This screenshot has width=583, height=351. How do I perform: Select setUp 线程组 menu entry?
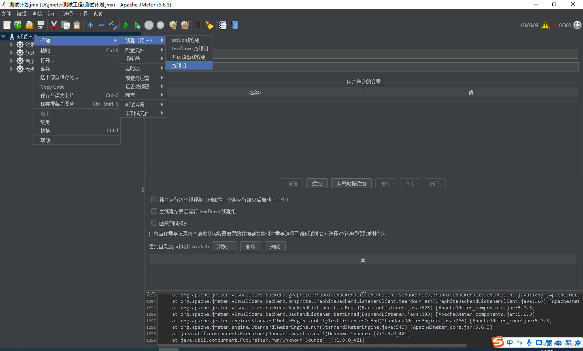[x=189, y=40]
